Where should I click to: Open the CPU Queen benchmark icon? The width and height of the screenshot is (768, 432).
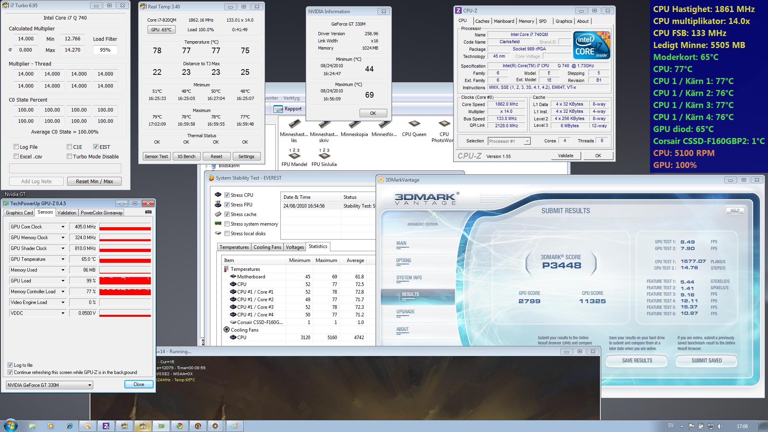[414, 128]
